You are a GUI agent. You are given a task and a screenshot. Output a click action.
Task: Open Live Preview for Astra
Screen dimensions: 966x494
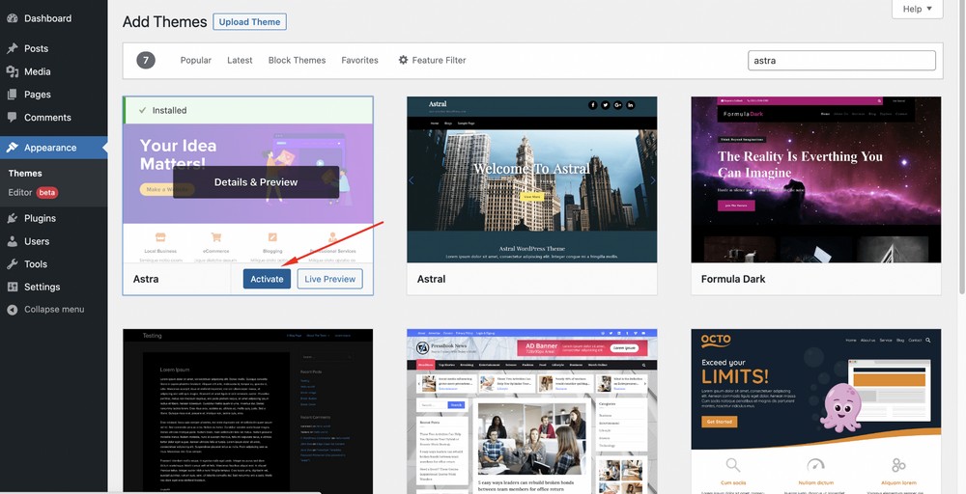pyautogui.click(x=329, y=279)
